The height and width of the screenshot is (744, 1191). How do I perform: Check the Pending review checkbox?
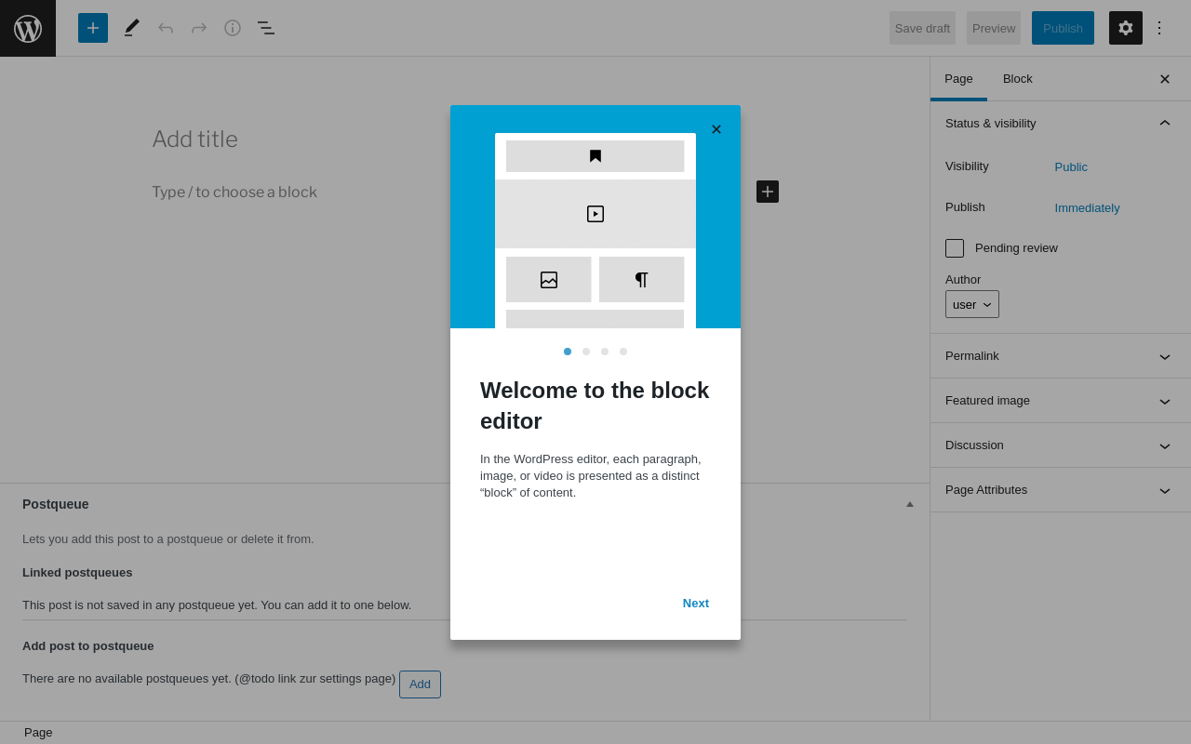coord(955,248)
